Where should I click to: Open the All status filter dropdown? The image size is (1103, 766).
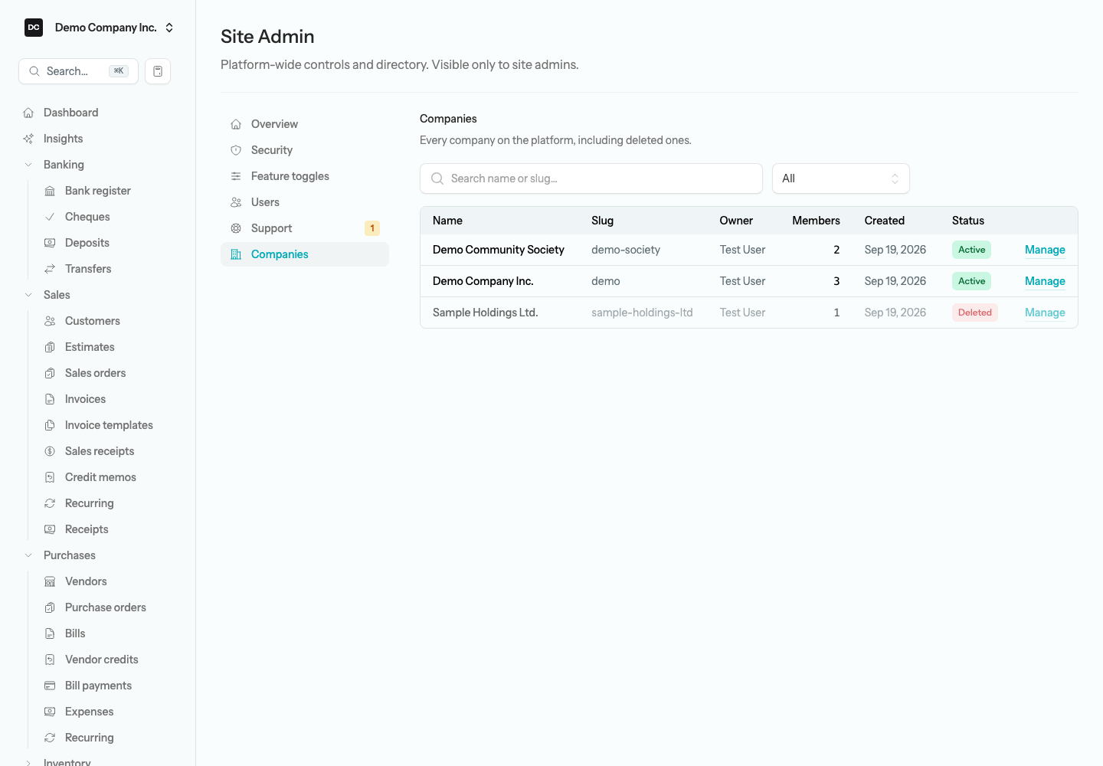click(x=841, y=178)
